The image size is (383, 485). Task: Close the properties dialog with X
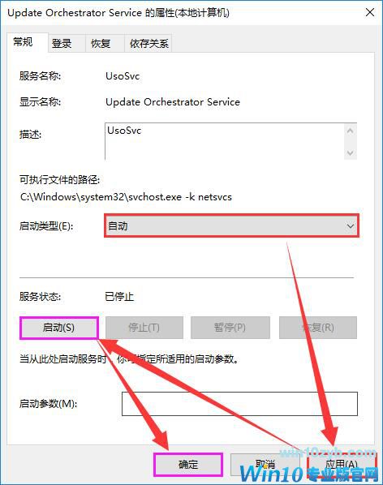(x=370, y=13)
